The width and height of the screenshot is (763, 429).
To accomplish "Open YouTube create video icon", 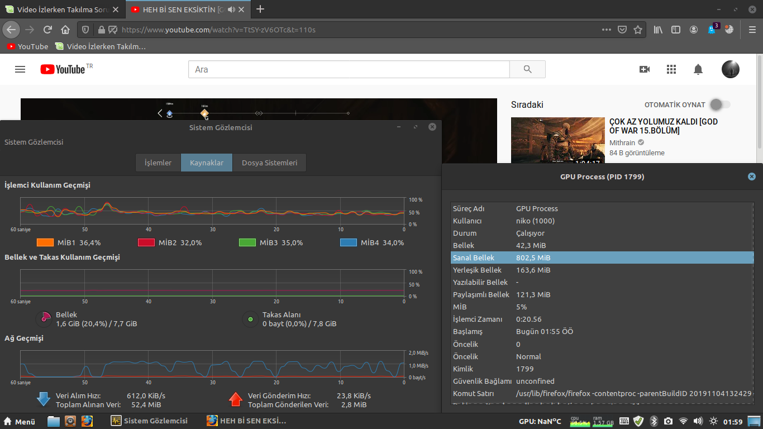I will 645,69.
